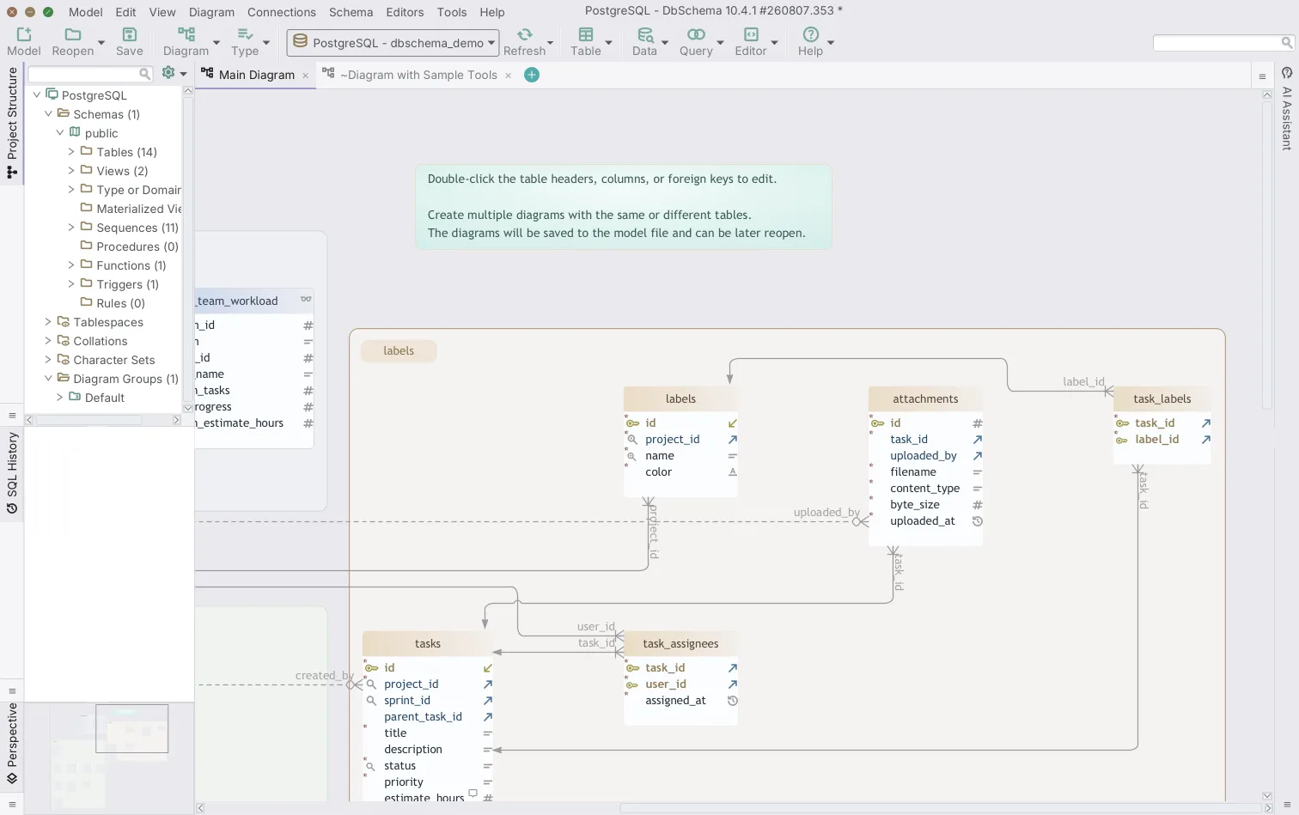Click the labels group tag
Image resolution: width=1299 pixels, height=815 pixels.
[399, 350]
